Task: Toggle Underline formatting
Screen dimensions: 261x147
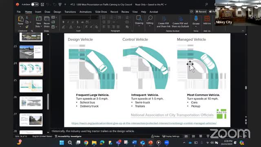Action: tap(73, 22)
